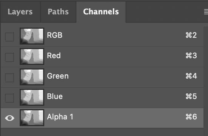Select the Blue channel row label
Viewport: 208px width, 136px height.
55,96
